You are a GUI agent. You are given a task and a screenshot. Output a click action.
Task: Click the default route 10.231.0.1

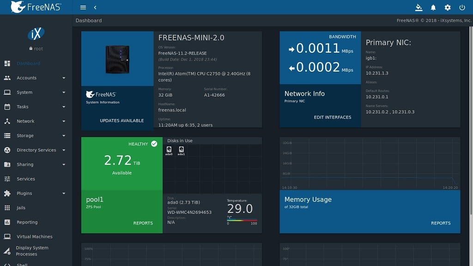tap(377, 97)
